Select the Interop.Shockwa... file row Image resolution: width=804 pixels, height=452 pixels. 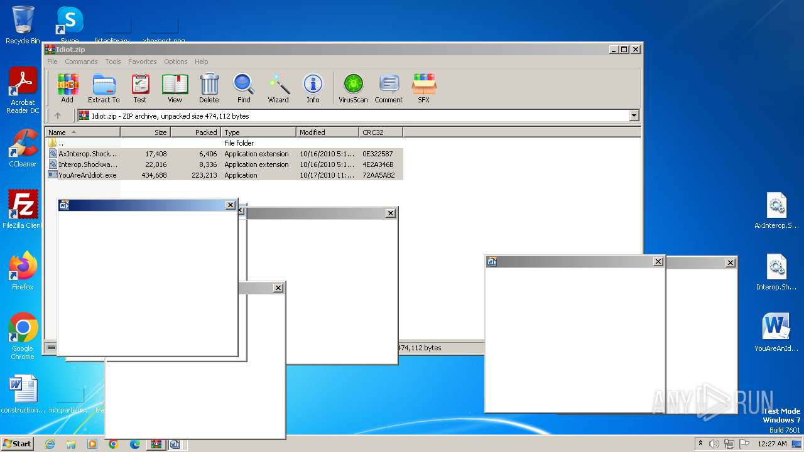224,164
